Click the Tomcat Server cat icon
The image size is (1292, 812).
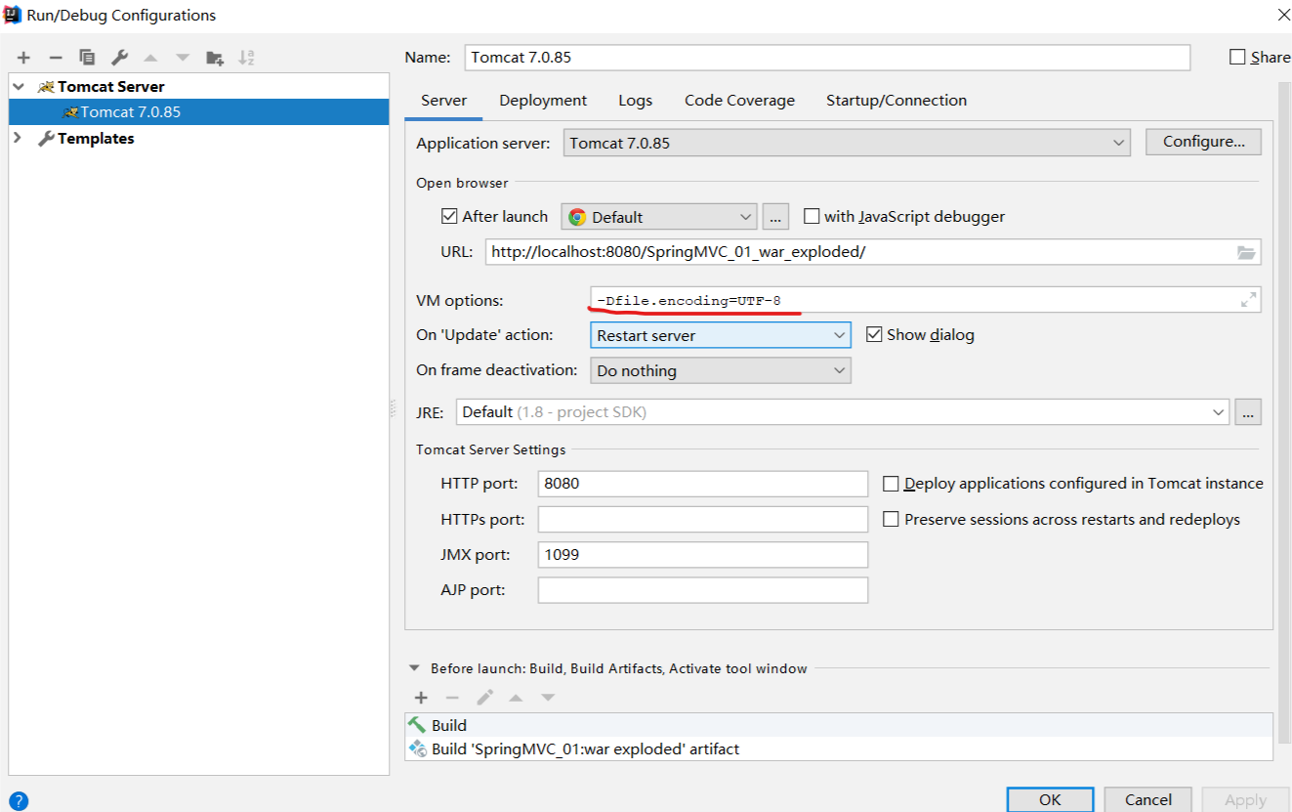46,87
